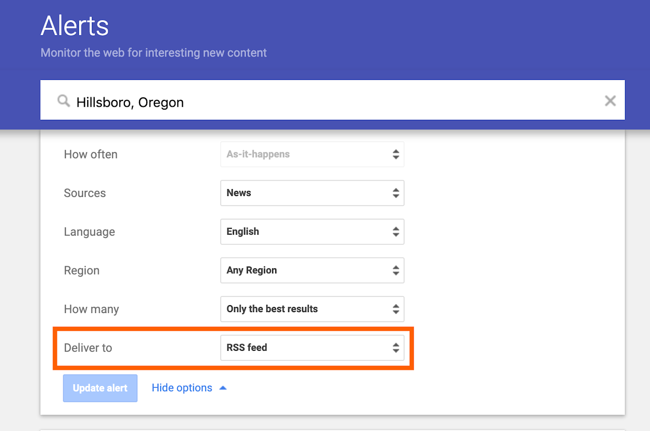Click the Alerts page heading
Screen dimensions: 650x431
point(75,26)
